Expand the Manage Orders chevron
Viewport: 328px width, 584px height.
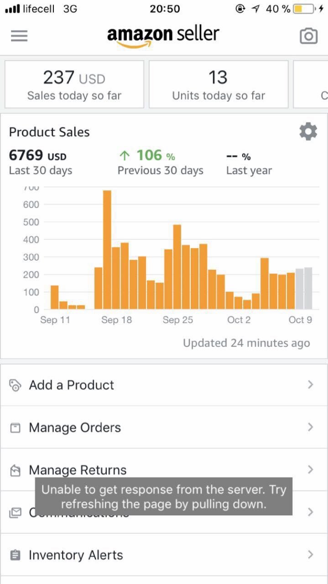310,427
